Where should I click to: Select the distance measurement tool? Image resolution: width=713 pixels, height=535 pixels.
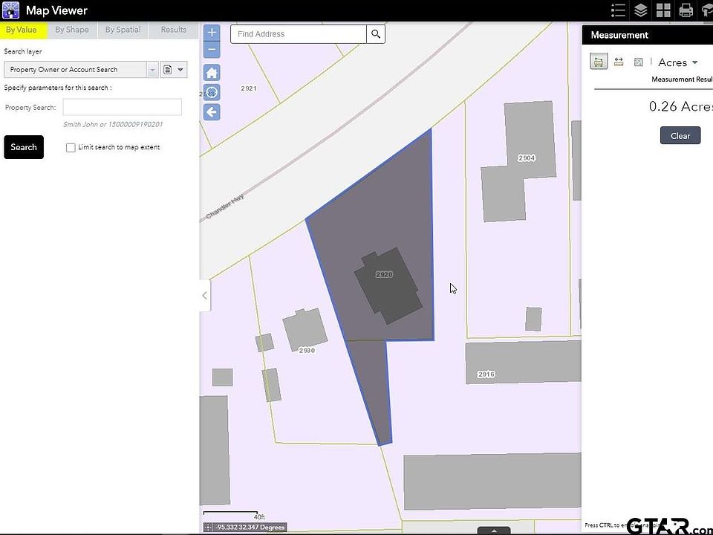(x=619, y=62)
